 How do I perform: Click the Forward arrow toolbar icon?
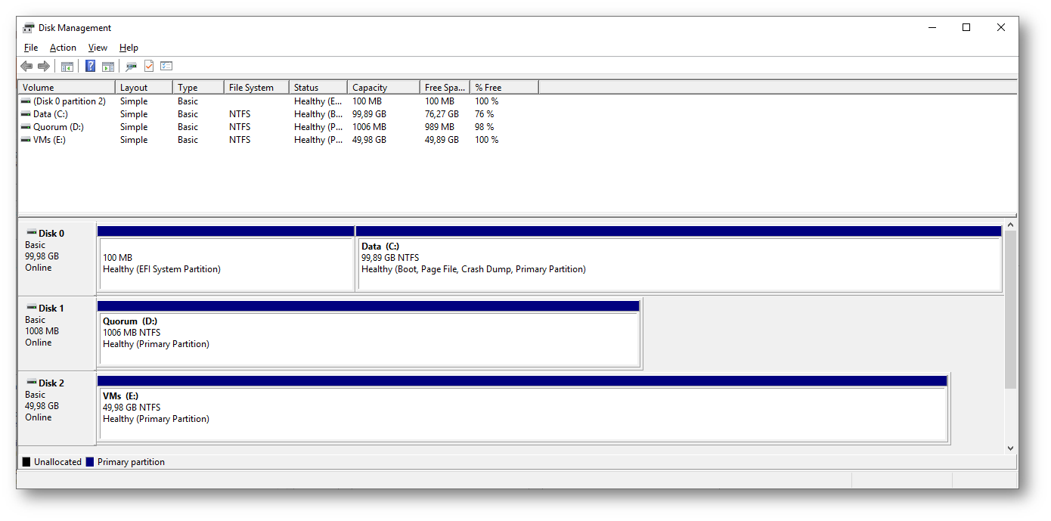pyautogui.click(x=44, y=67)
